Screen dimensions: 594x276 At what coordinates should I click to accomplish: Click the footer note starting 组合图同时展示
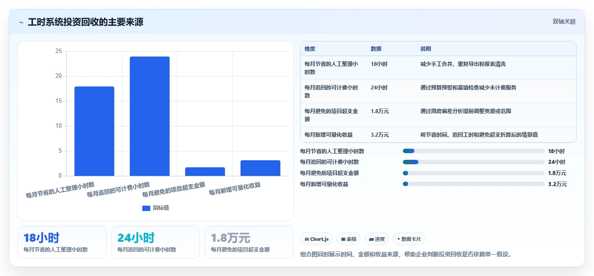pos(406,255)
